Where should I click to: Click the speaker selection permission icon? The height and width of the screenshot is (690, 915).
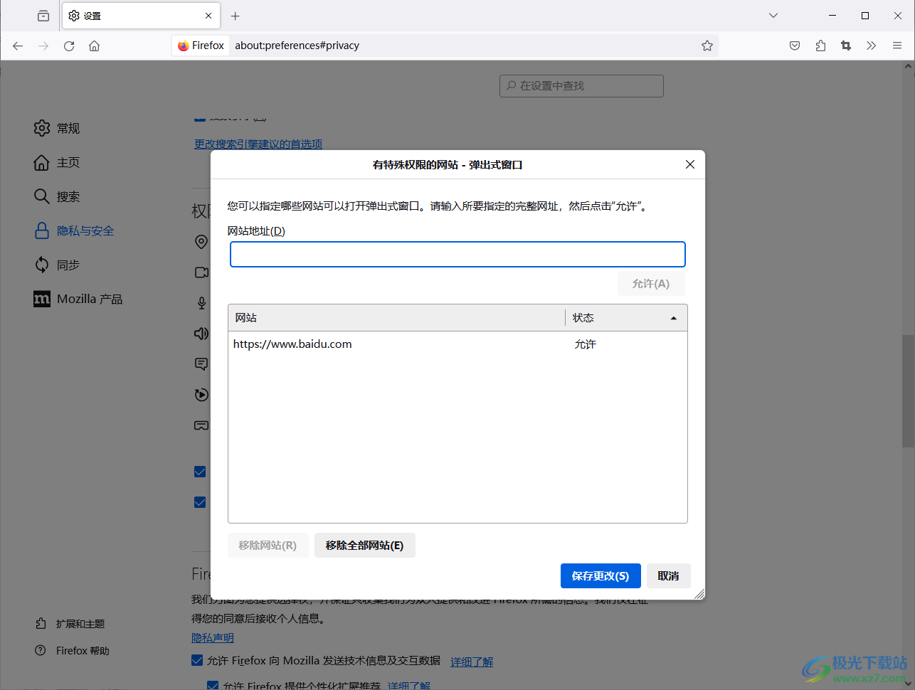click(201, 334)
